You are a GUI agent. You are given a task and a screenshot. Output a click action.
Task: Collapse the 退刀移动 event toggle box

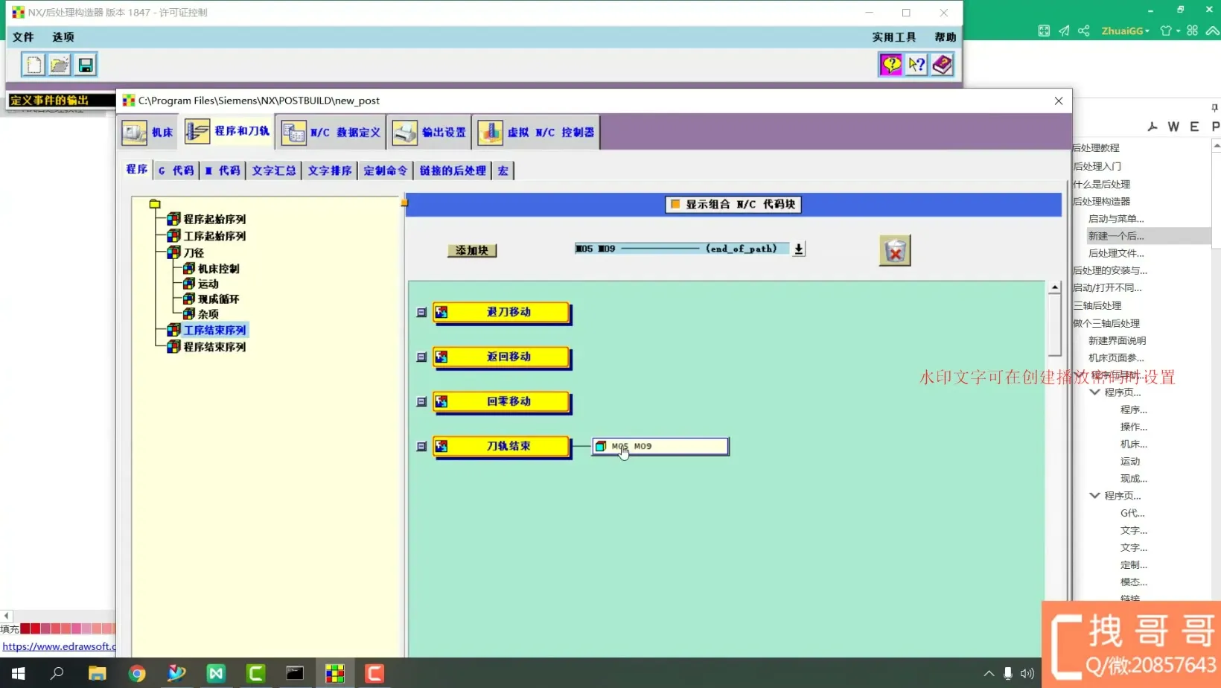coord(421,313)
